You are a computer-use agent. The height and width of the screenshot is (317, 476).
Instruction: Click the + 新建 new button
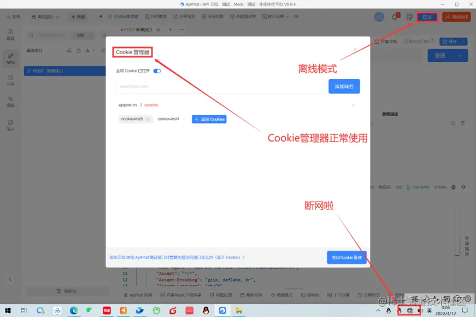78,17
